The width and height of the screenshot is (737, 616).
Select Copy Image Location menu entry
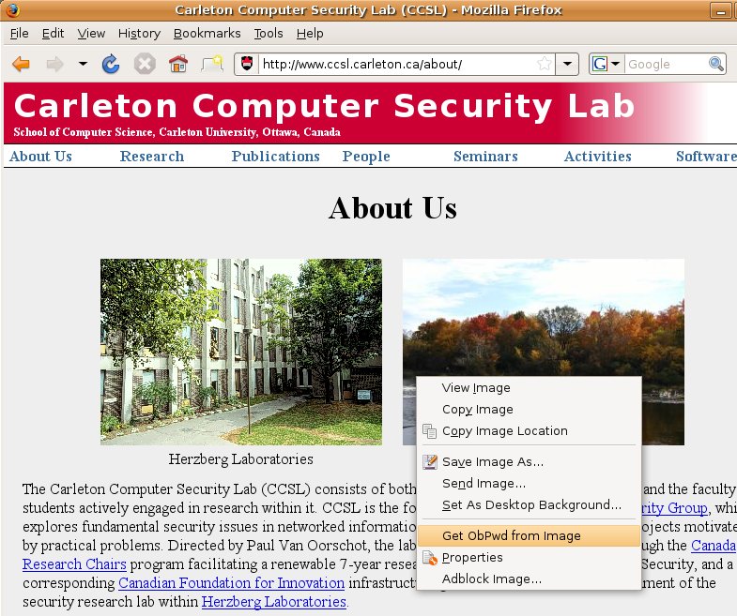529,431
